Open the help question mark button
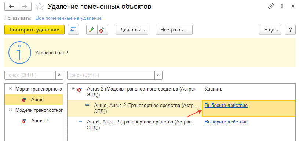Viewport: 302px width, 141px height. [x=290, y=30]
